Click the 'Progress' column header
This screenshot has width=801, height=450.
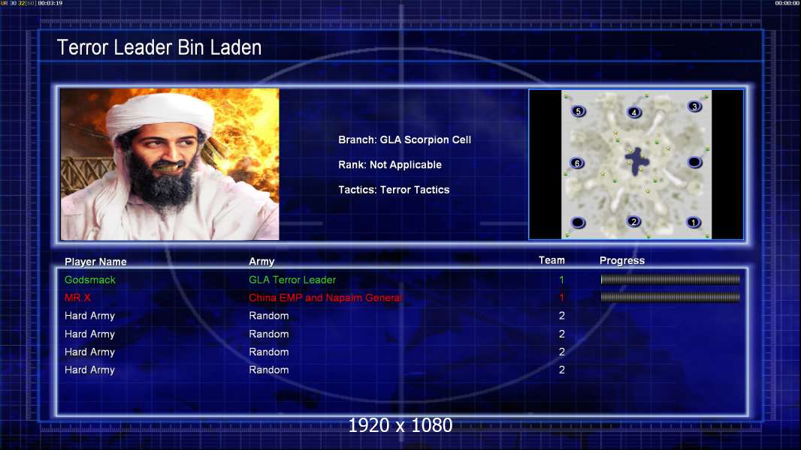pos(621,260)
